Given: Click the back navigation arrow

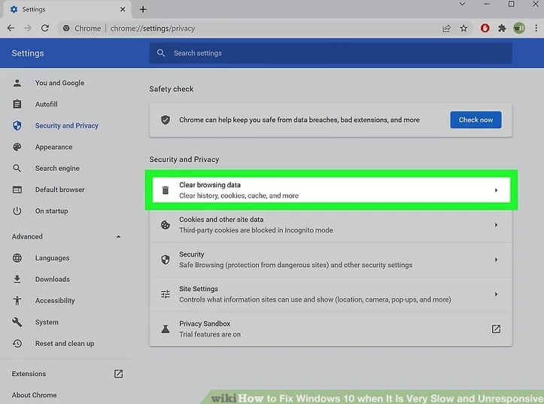Looking at the screenshot, I should (x=11, y=29).
